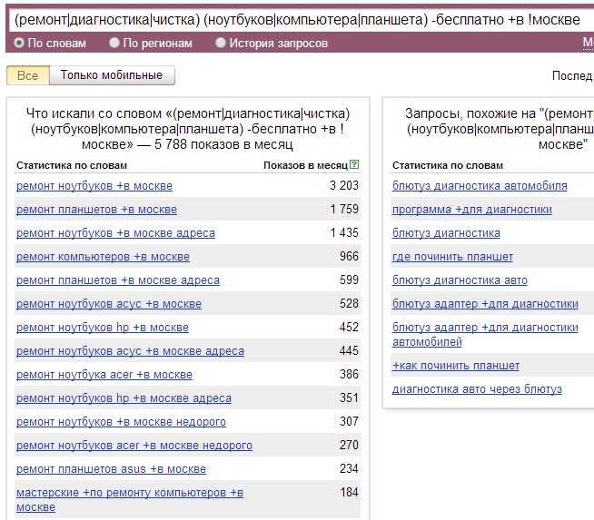Click the impressions value '599'

[x=349, y=280]
